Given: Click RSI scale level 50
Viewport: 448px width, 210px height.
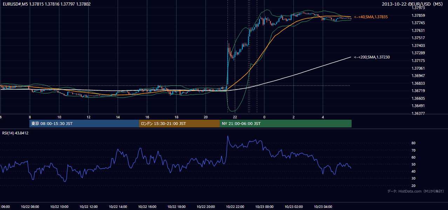Looking at the screenshot, I should tap(413, 164).
